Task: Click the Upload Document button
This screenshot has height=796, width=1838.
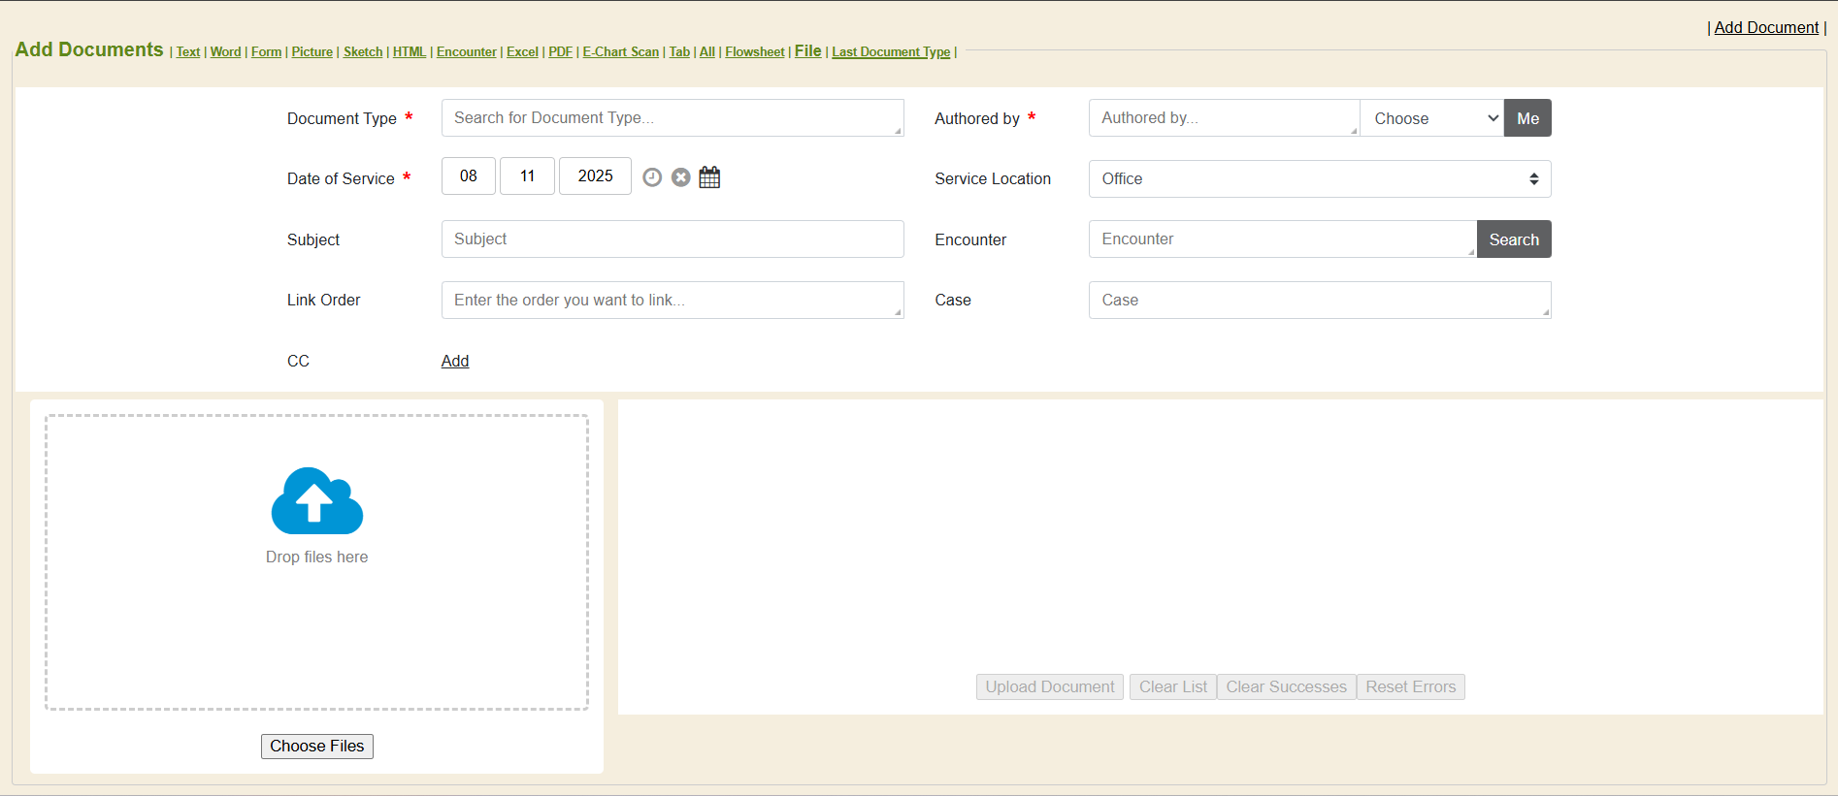Action: pos(1049,687)
